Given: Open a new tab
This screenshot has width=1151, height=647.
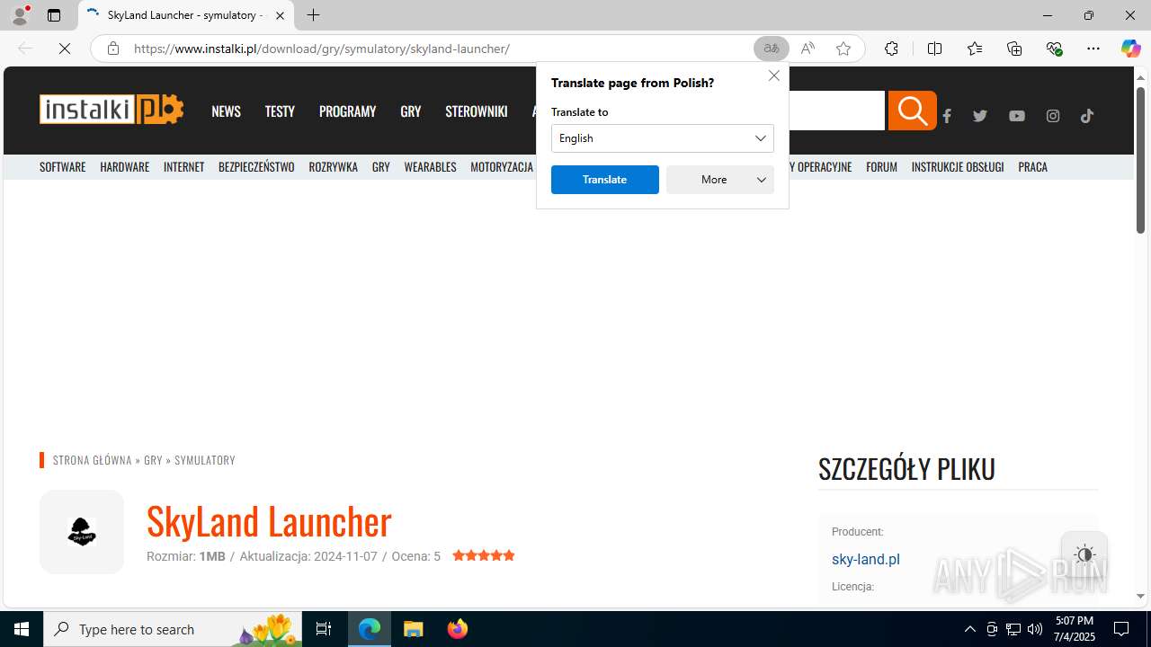Looking at the screenshot, I should (313, 15).
